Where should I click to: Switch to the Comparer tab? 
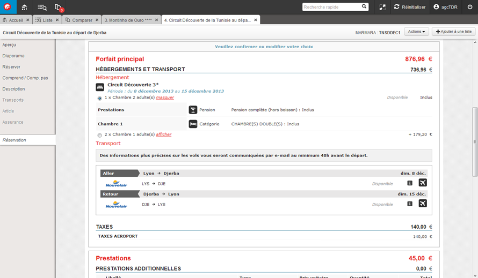(x=82, y=20)
